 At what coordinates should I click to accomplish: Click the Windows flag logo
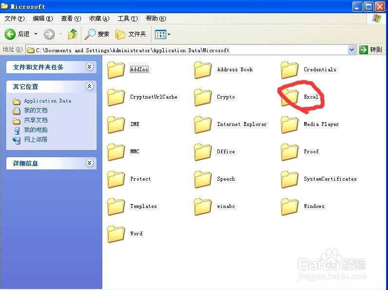pos(377,19)
